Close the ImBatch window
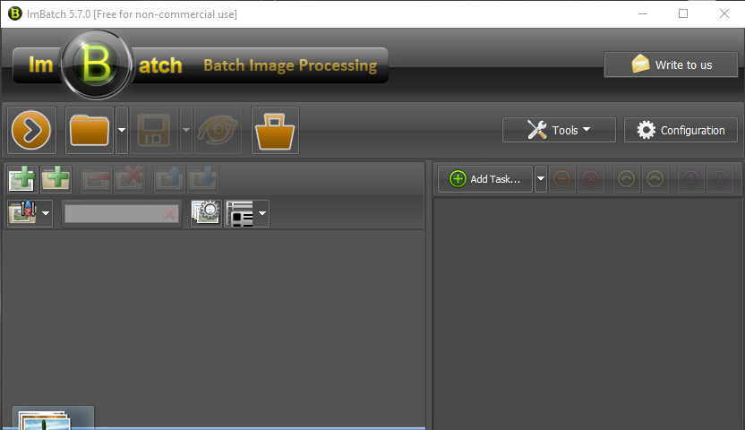This screenshot has height=430, width=745. 724,13
